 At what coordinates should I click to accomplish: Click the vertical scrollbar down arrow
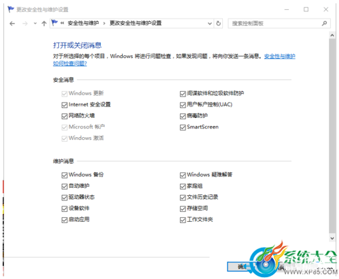click(x=332, y=238)
